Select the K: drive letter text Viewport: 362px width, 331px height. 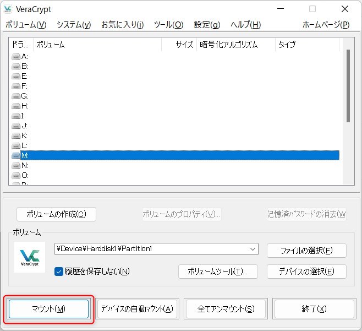[x=24, y=135]
